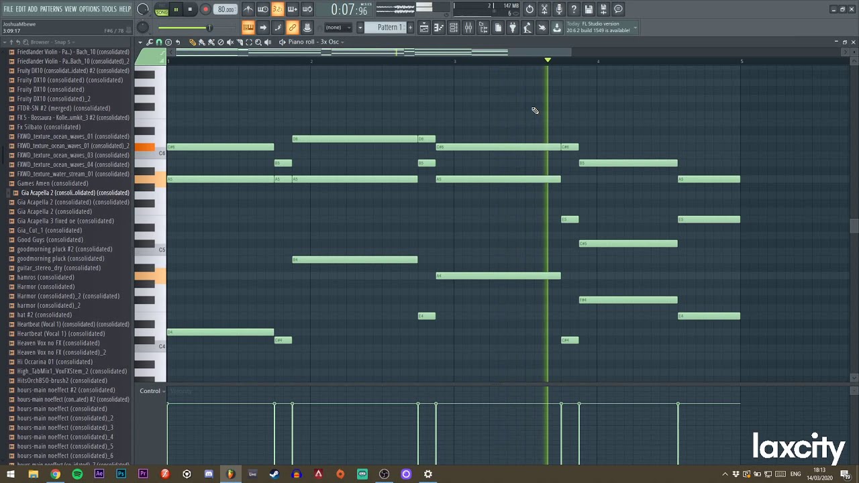Click the Record button

coord(205,9)
